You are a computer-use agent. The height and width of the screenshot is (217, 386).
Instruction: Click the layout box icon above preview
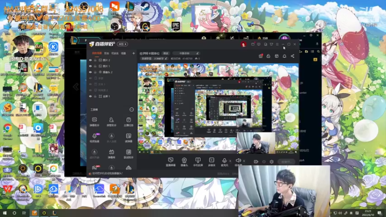point(276,56)
